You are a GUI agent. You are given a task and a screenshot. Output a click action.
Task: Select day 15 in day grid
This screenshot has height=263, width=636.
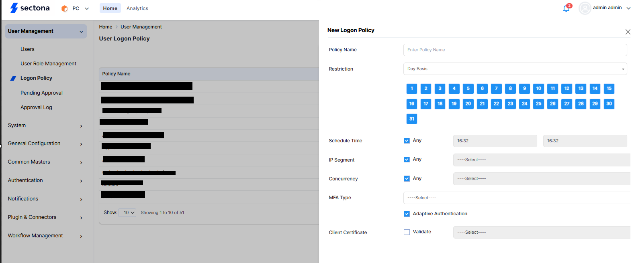coord(609,89)
